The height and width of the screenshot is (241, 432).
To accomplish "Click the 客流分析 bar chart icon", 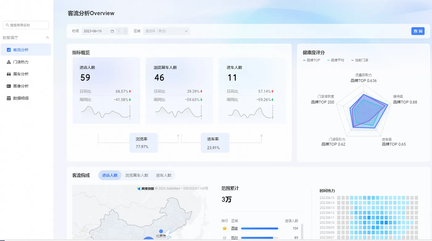I will coord(9,50).
